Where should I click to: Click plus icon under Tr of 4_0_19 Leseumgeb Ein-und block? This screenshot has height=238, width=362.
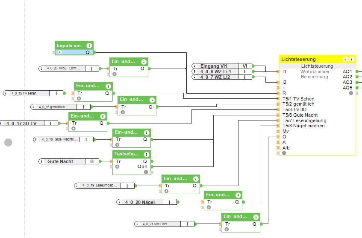[x=166, y=191]
